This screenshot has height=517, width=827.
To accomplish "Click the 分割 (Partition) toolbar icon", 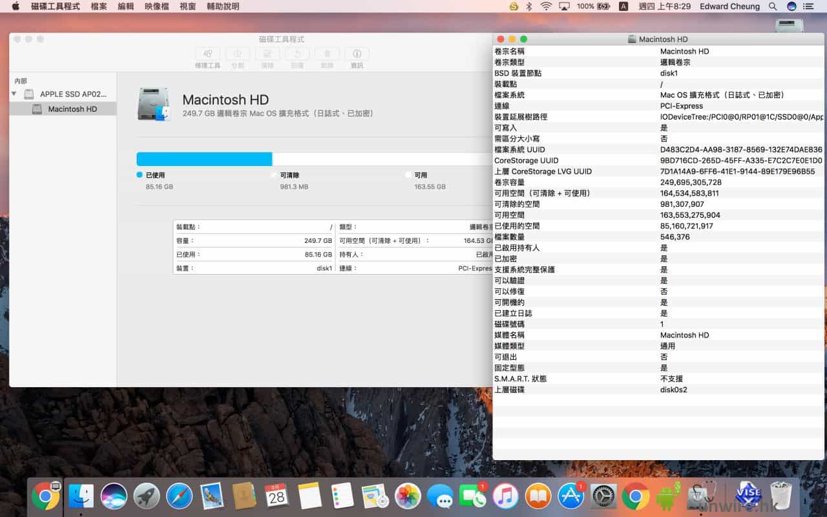I will [x=237, y=54].
